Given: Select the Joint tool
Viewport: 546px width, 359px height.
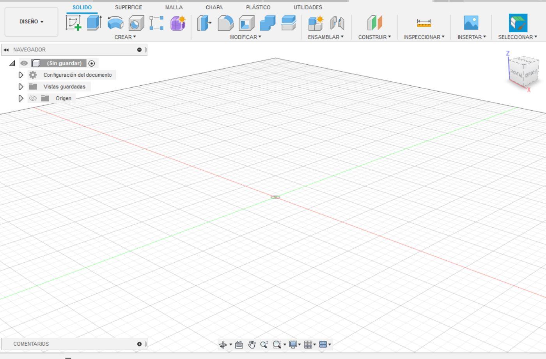Looking at the screenshot, I should (x=337, y=23).
